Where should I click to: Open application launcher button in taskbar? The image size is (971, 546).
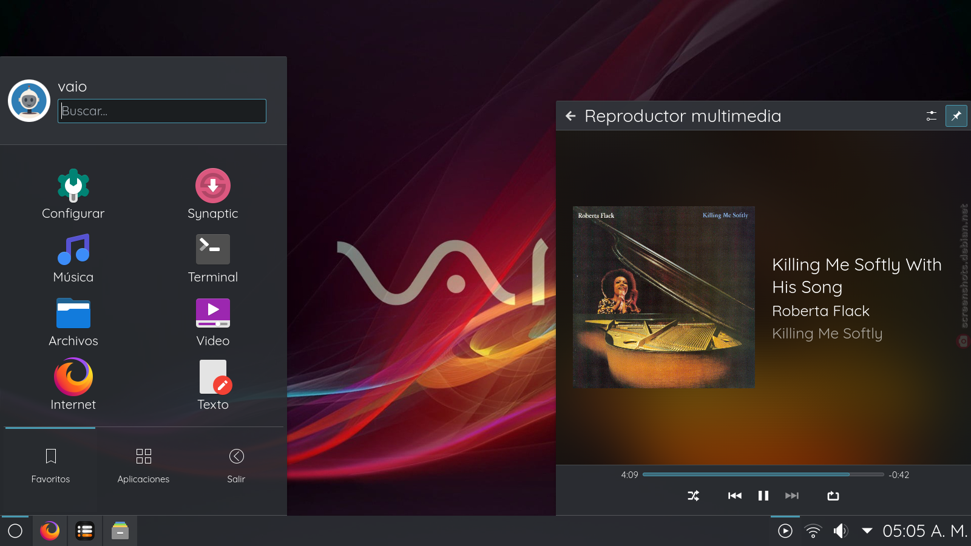click(15, 531)
